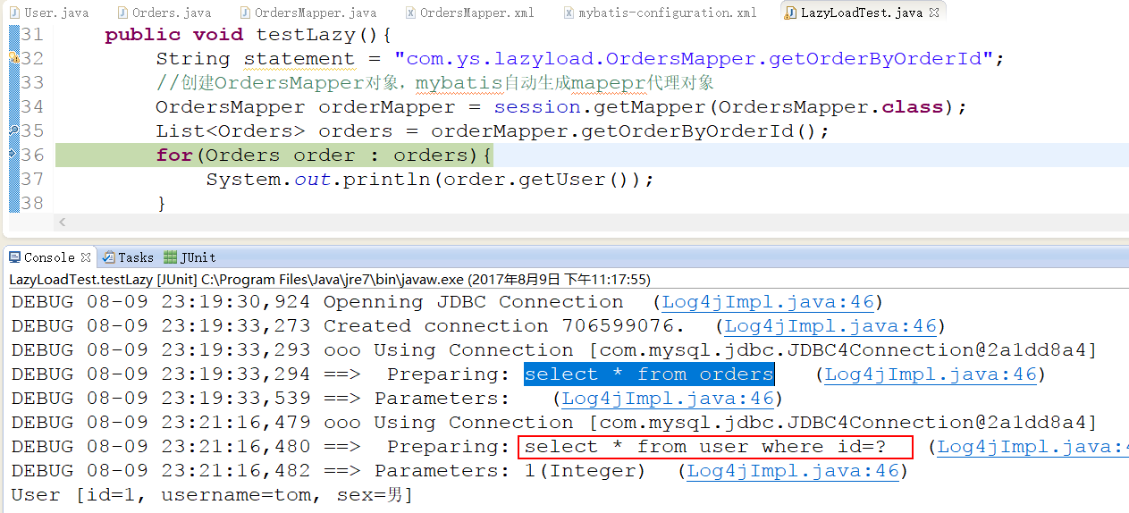The width and height of the screenshot is (1129, 513).
Task: Close the Console view tab
Action: [x=86, y=257]
